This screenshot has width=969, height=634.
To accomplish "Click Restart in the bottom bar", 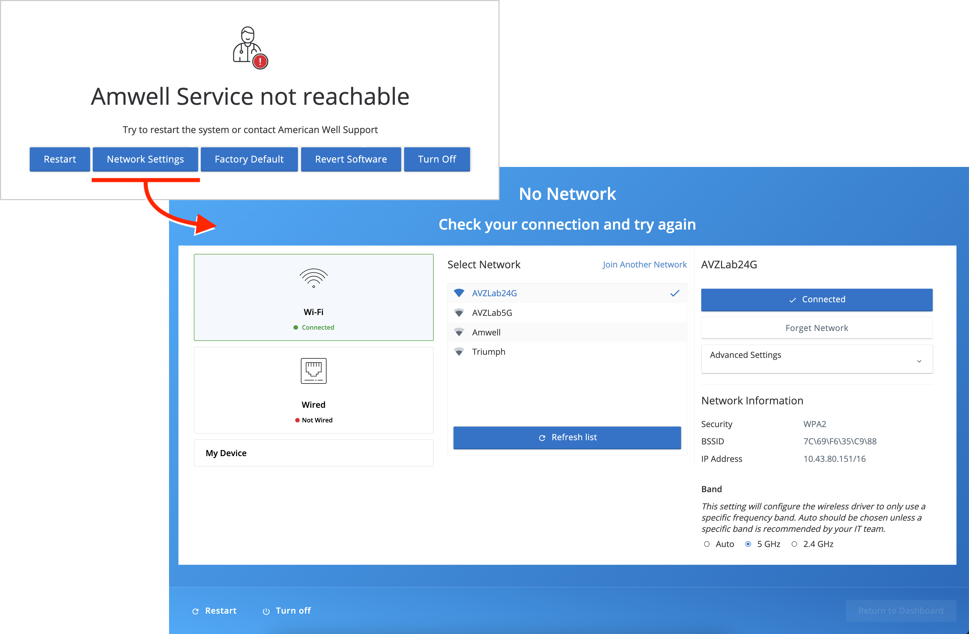I will (x=214, y=611).
